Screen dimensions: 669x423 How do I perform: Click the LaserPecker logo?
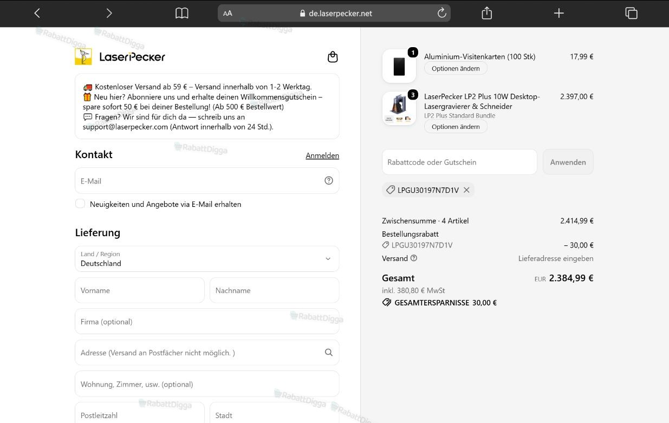pyautogui.click(x=120, y=56)
